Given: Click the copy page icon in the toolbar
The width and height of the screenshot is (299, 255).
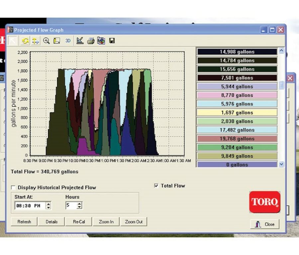Looking at the screenshot, I should coord(56,40).
